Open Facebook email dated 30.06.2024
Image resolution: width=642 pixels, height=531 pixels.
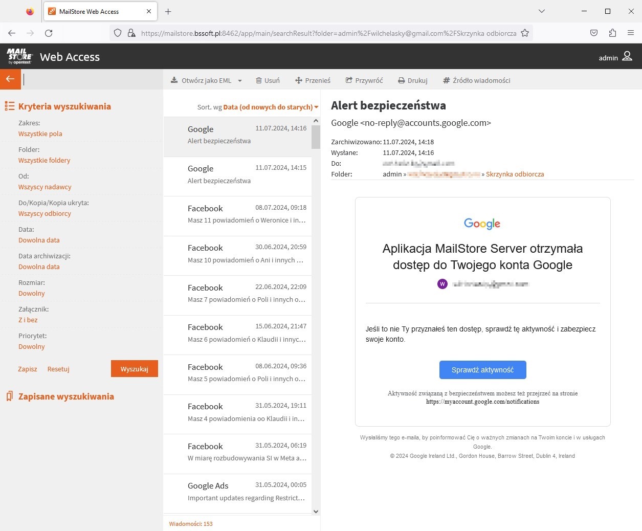click(237, 256)
